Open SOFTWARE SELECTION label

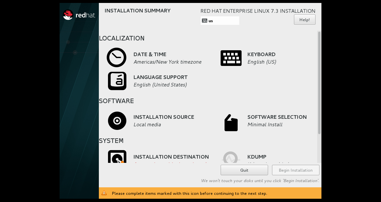pyautogui.click(x=277, y=117)
